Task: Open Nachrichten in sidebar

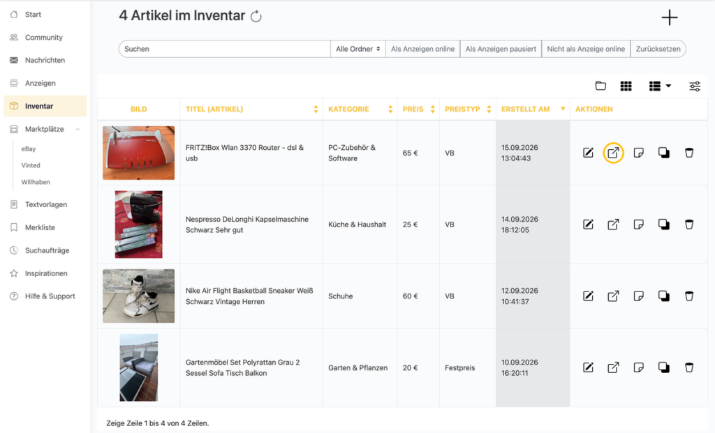Action: [x=45, y=60]
